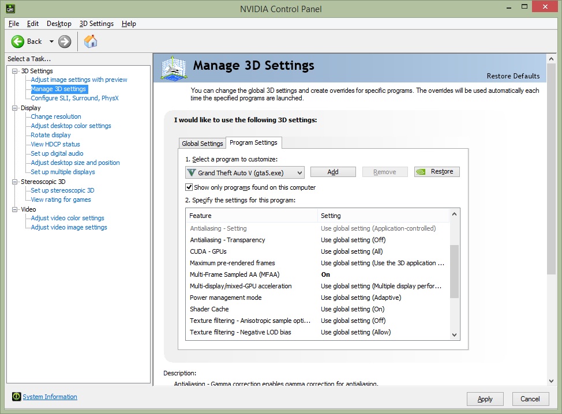Click the MFAA setting value On
This screenshot has width=562, height=414.
tap(325, 274)
